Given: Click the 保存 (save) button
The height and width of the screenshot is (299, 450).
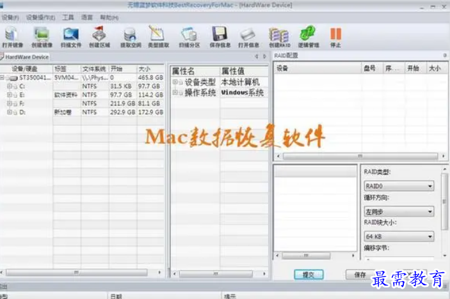Looking at the screenshot, I should 360,275.
